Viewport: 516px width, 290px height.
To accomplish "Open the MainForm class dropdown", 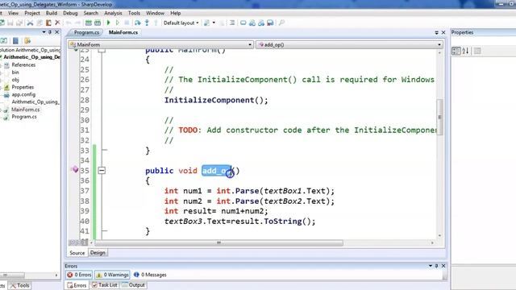I will (x=160, y=45).
